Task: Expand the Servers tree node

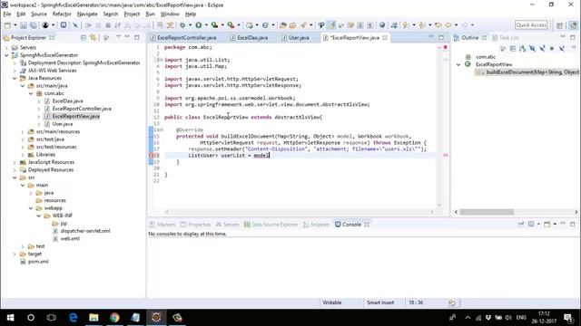Action: [6, 47]
